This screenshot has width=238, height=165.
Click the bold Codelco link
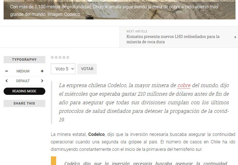pos(96,134)
